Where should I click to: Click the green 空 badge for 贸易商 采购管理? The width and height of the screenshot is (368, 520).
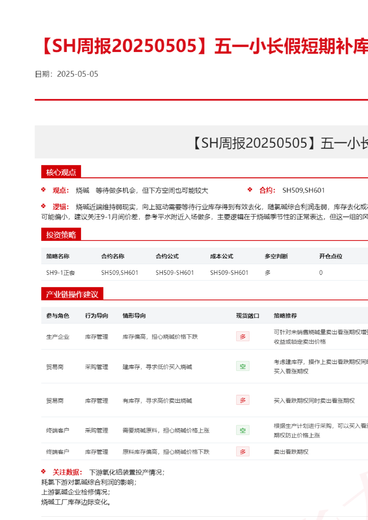pyautogui.click(x=243, y=366)
